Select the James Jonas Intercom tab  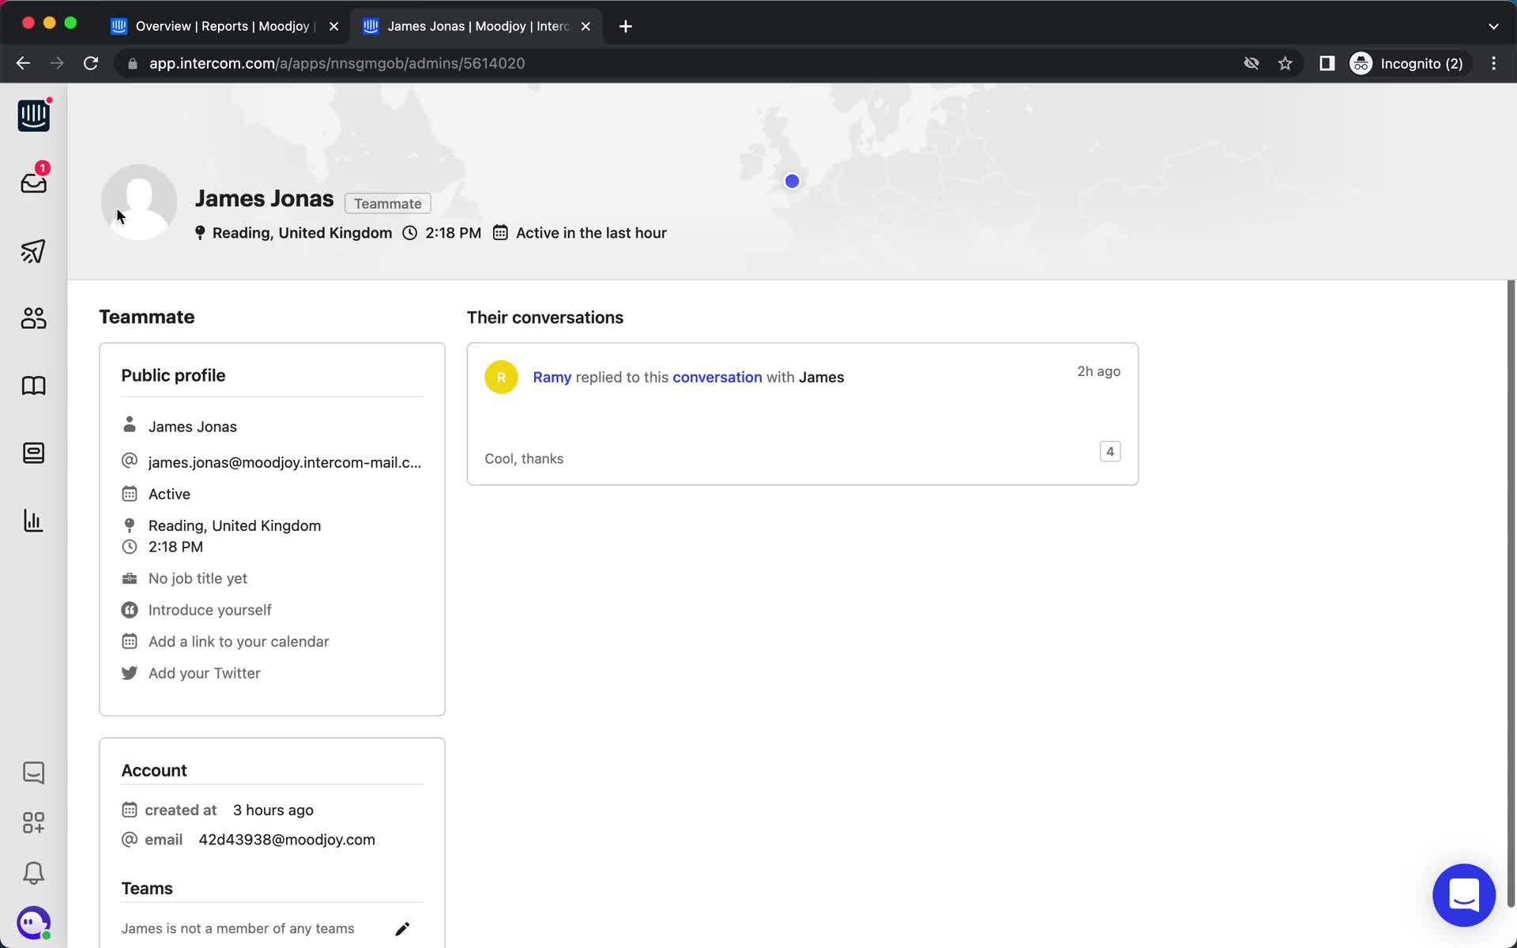coord(477,25)
